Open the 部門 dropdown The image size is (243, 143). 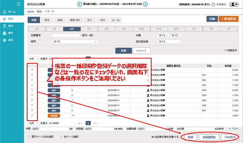75,42
